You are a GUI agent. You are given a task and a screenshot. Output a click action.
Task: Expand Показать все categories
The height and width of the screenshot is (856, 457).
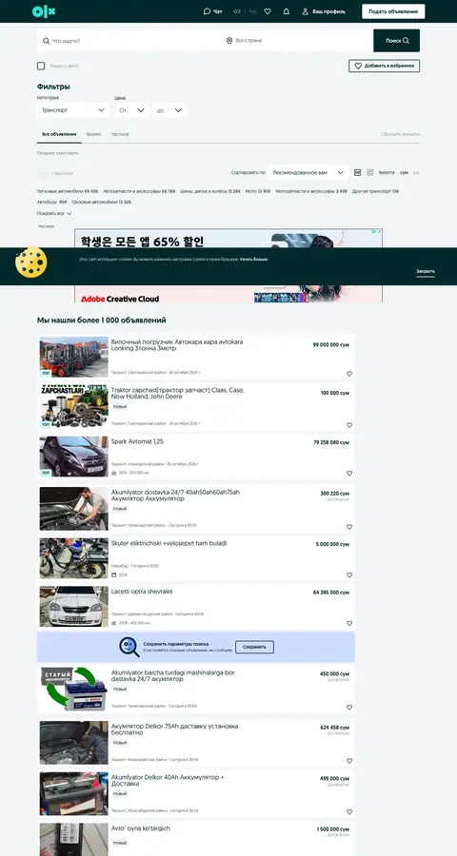[x=54, y=213]
